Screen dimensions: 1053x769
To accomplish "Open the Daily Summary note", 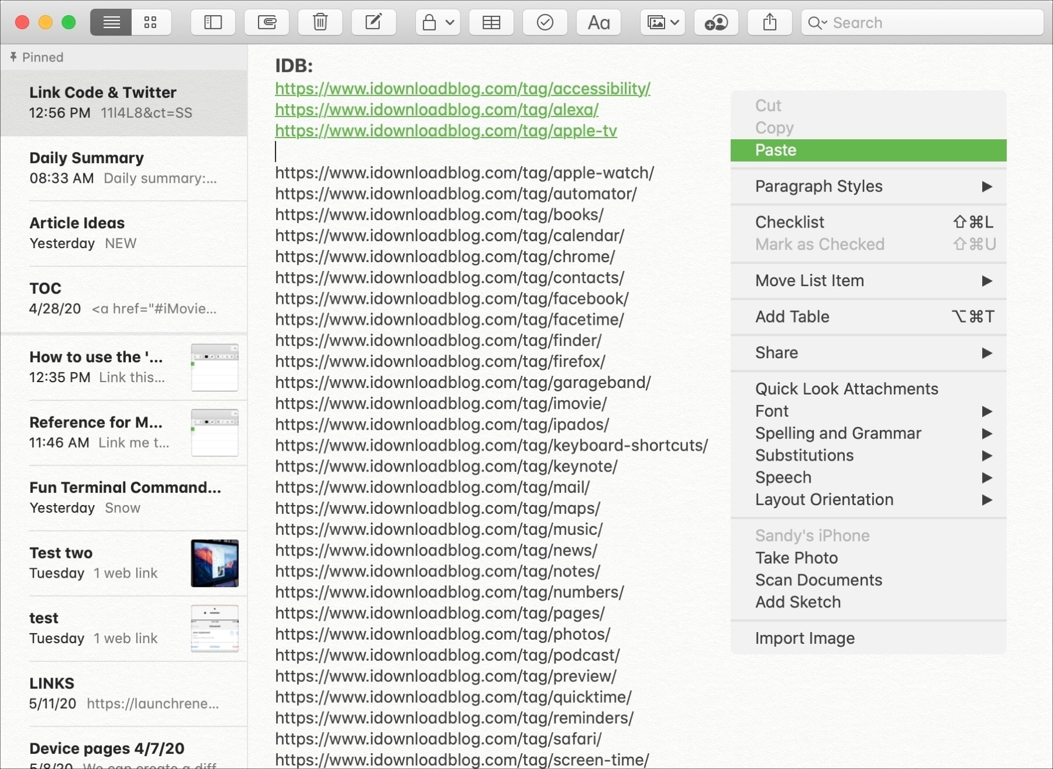I will coord(124,169).
